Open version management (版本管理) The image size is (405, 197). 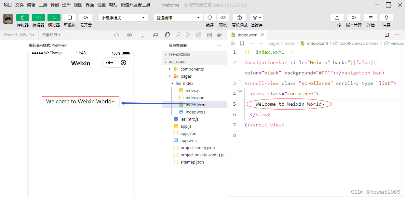coord(354,18)
